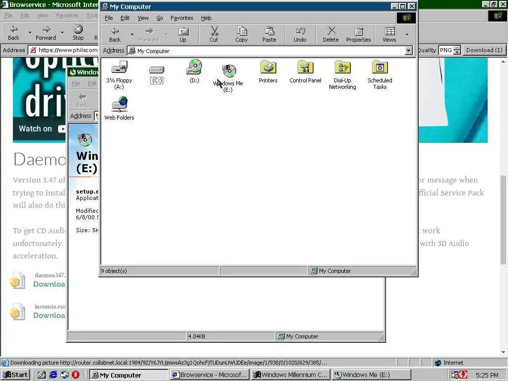Click the Paste toolbar button
The height and width of the screenshot is (381, 508).
[x=269, y=34]
